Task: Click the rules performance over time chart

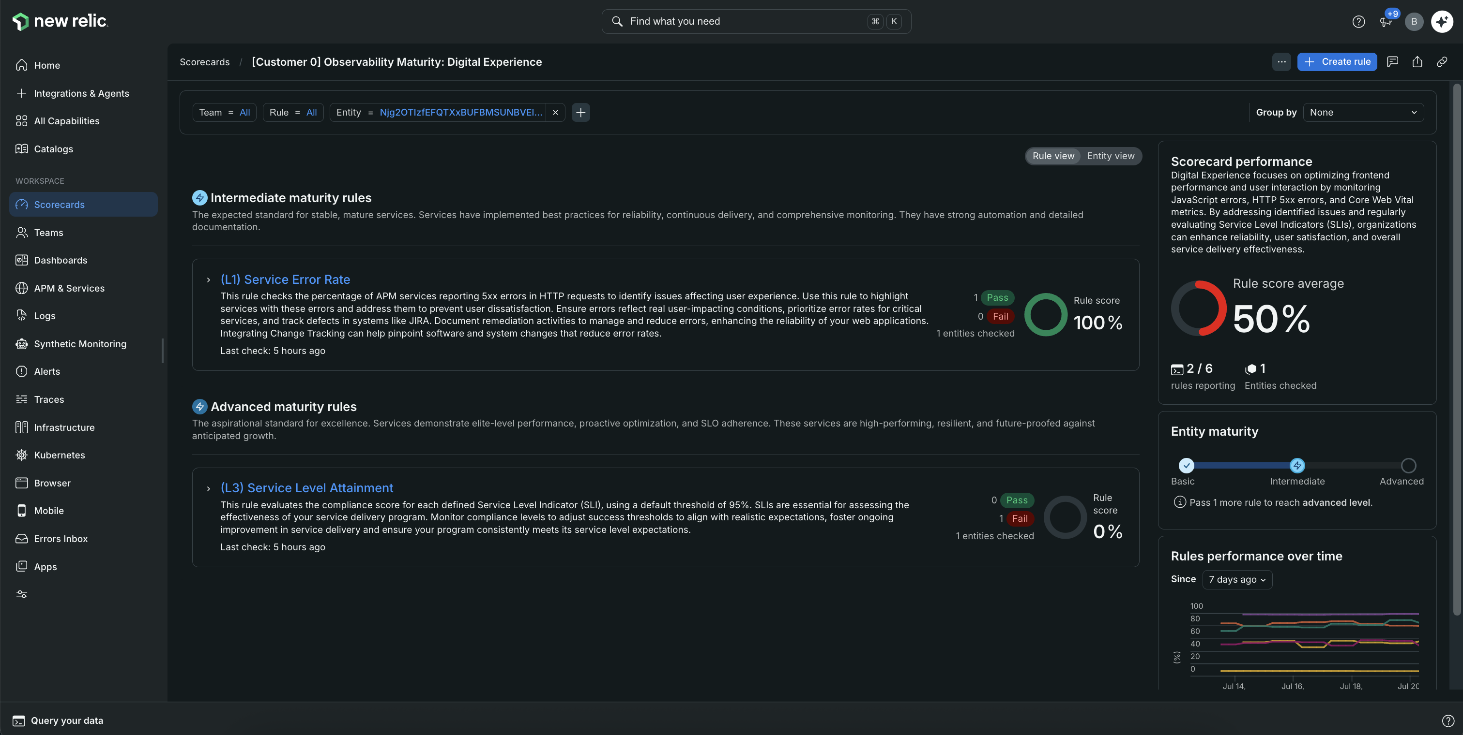Action: 1297,645
